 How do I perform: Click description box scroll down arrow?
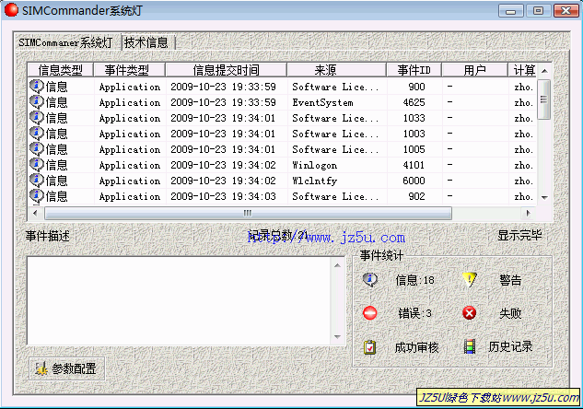coord(337,336)
